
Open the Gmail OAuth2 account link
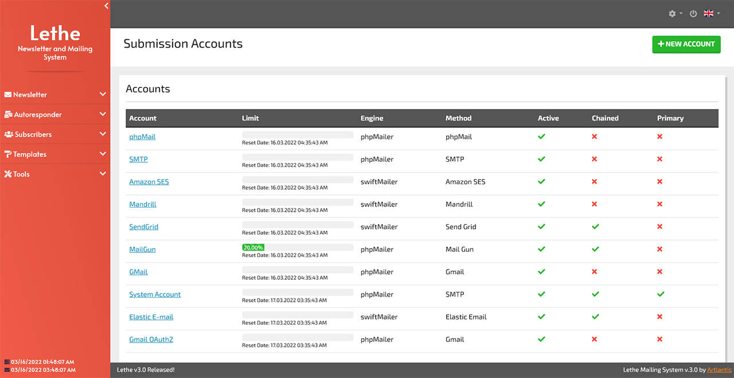(151, 340)
